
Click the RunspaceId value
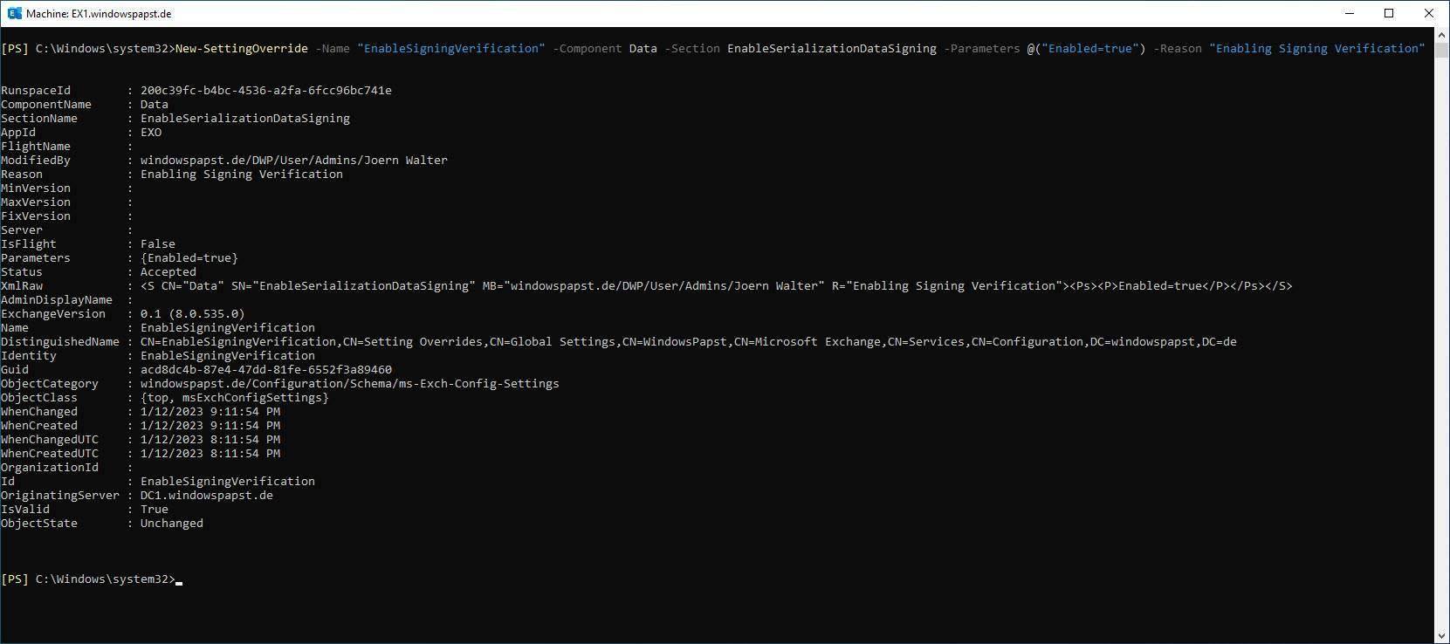click(x=265, y=91)
